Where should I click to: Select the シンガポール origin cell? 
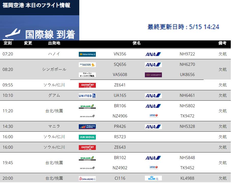click(x=54, y=69)
